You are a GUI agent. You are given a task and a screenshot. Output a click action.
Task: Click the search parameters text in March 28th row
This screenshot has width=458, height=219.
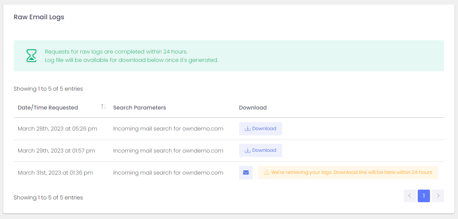168,129
